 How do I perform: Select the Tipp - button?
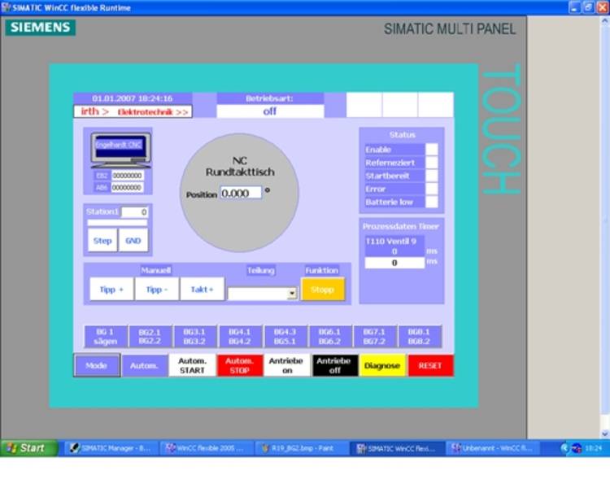point(157,290)
